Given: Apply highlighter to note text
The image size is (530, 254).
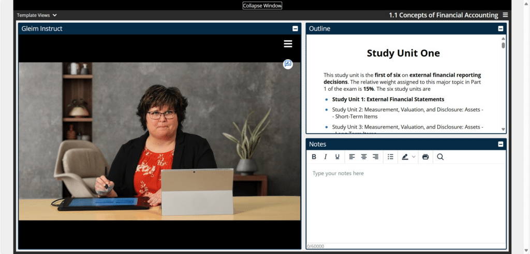Looking at the screenshot, I should pyautogui.click(x=405, y=156).
